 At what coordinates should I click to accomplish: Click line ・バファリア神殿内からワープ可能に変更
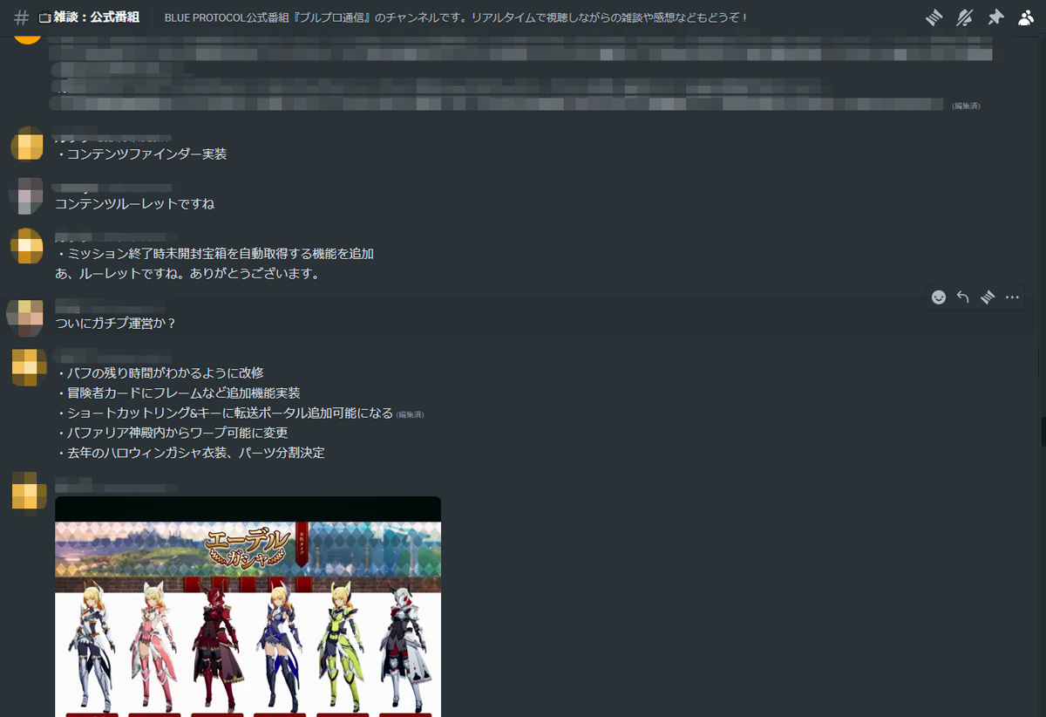172,433
